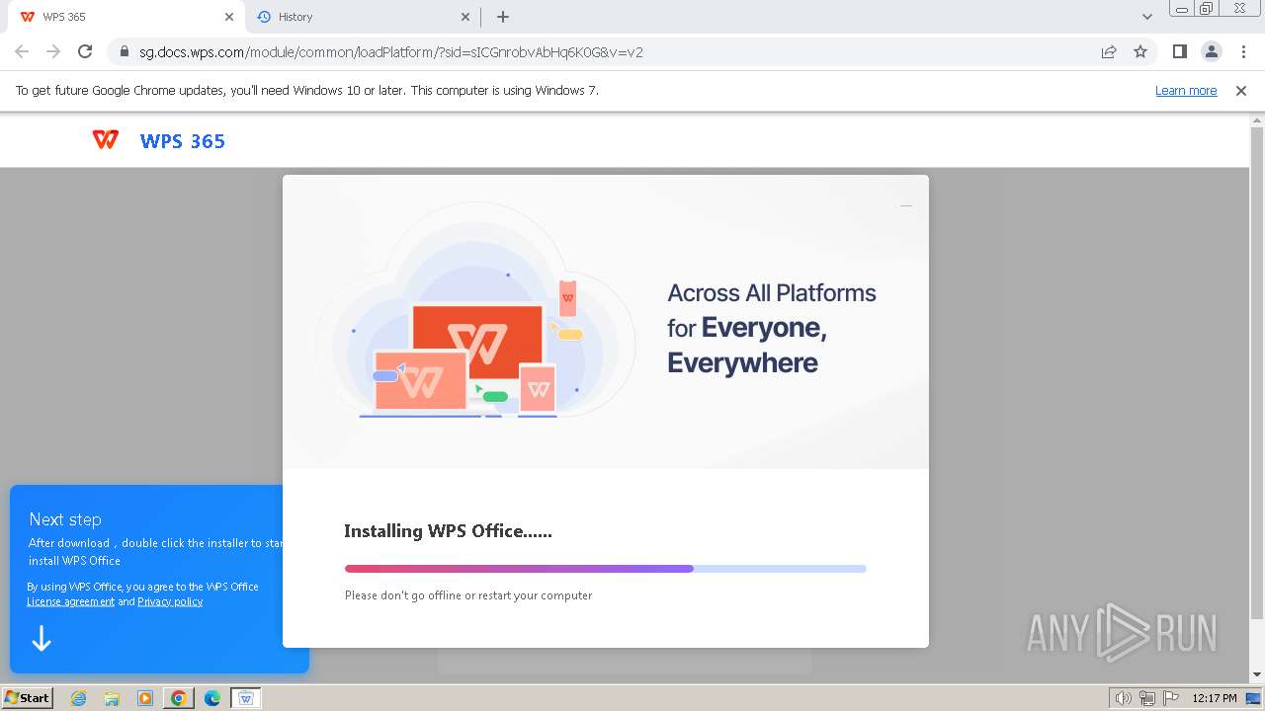Click the installation progress bar
This screenshot has height=711, width=1265.
click(x=605, y=569)
